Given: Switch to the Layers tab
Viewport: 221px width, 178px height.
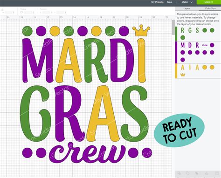Looking at the screenshot, I should tap(187, 8).
